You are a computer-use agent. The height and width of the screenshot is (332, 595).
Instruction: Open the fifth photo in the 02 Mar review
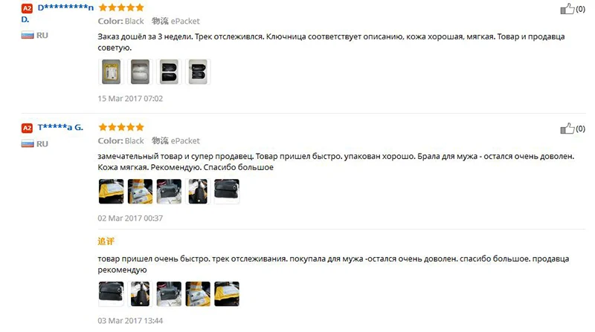pos(227,192)
